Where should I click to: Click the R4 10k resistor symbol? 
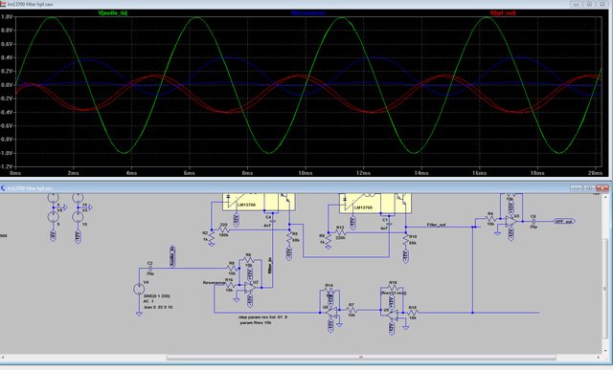490,219
